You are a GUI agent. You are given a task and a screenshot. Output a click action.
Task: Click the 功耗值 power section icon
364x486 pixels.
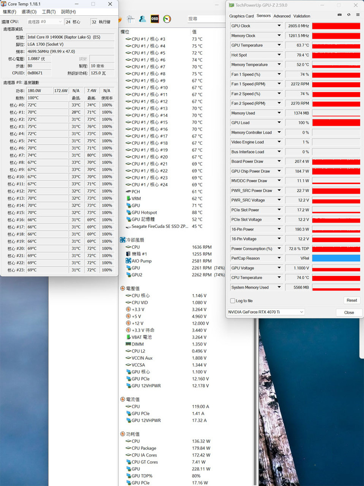[123, 434]
